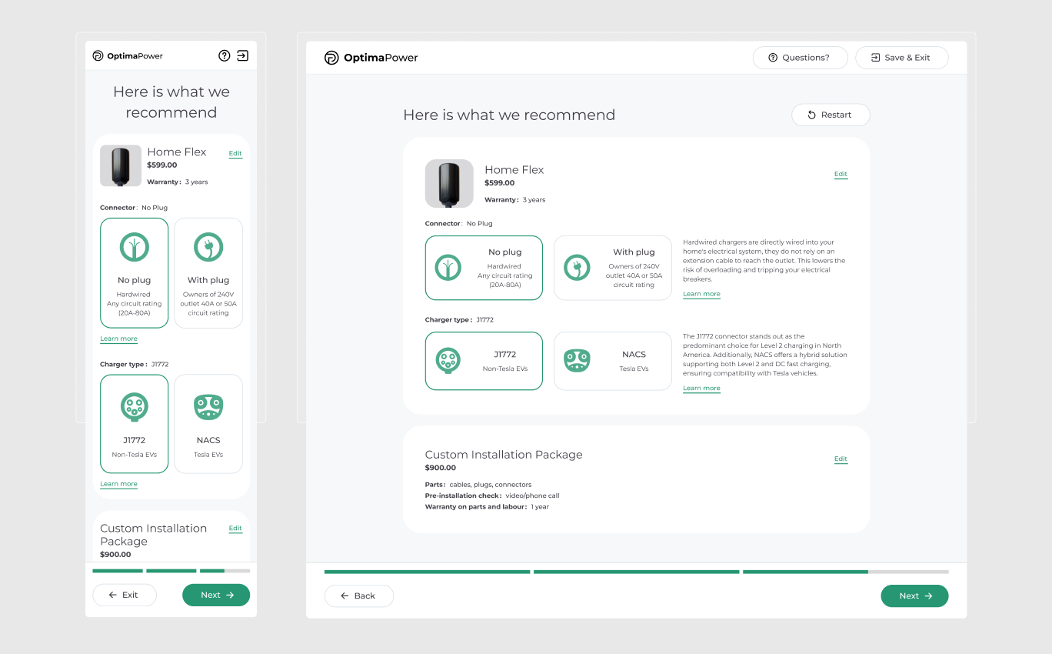Click Save & Exit button
The width and height of the screenshot is (1052, 654).
tap(902, 58)
